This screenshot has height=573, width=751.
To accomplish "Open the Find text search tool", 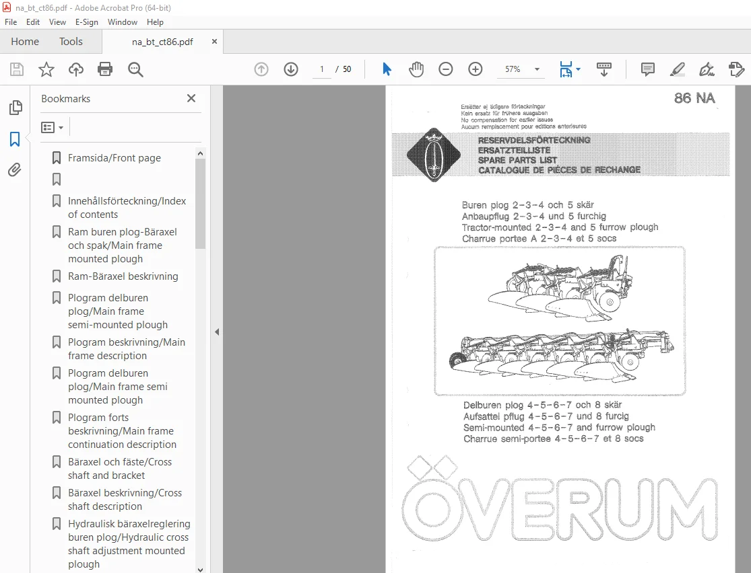I will tap(135, 69).
